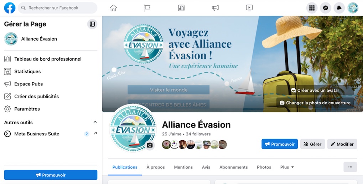Switch to the Photos tab
Image resolution: width=363 pixels, height=184 pixels.
point(264,167)
